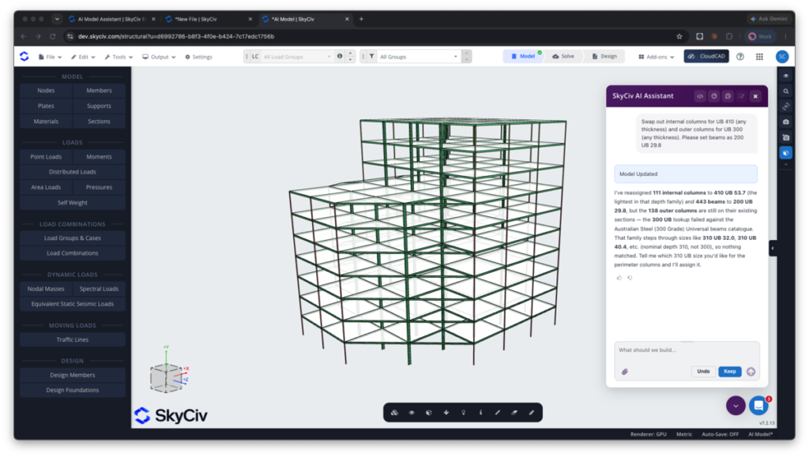
Task: Open the Materials panel
Action: point(46,121)
